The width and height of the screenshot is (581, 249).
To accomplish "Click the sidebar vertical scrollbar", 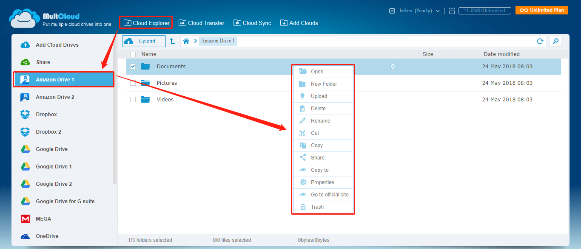I will click(x=115, y=110).
